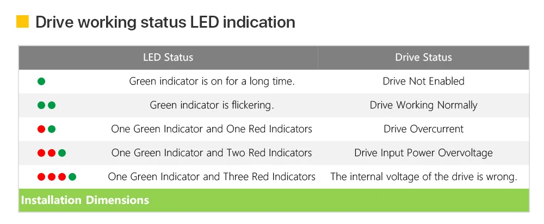Click 'One Green Indicator and Three Red Indicators'
Screen dimensions: 544x224
pyautogui.click(x=212, y=177)
